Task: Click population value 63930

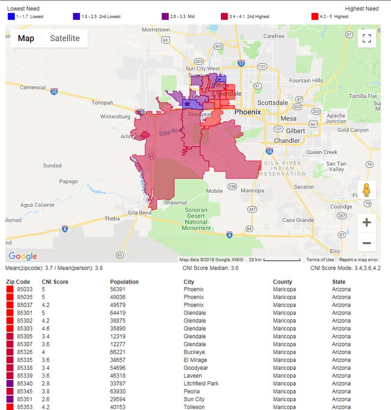Action: coord(118,392)
